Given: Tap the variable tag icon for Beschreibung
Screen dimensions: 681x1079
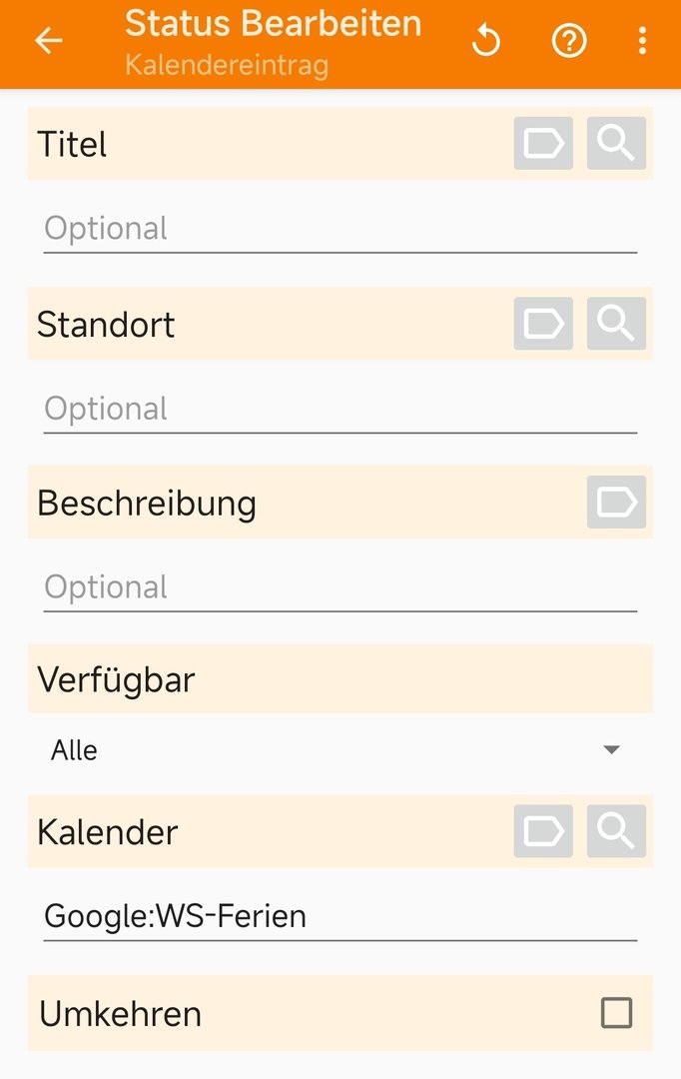Looking at the screenshot, I should (x=616, y=502).
